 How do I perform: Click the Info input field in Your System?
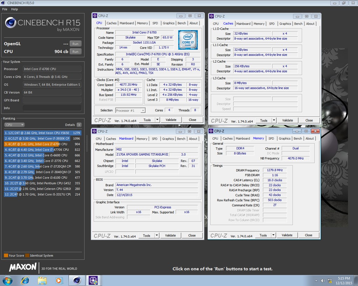click(52, 108)
